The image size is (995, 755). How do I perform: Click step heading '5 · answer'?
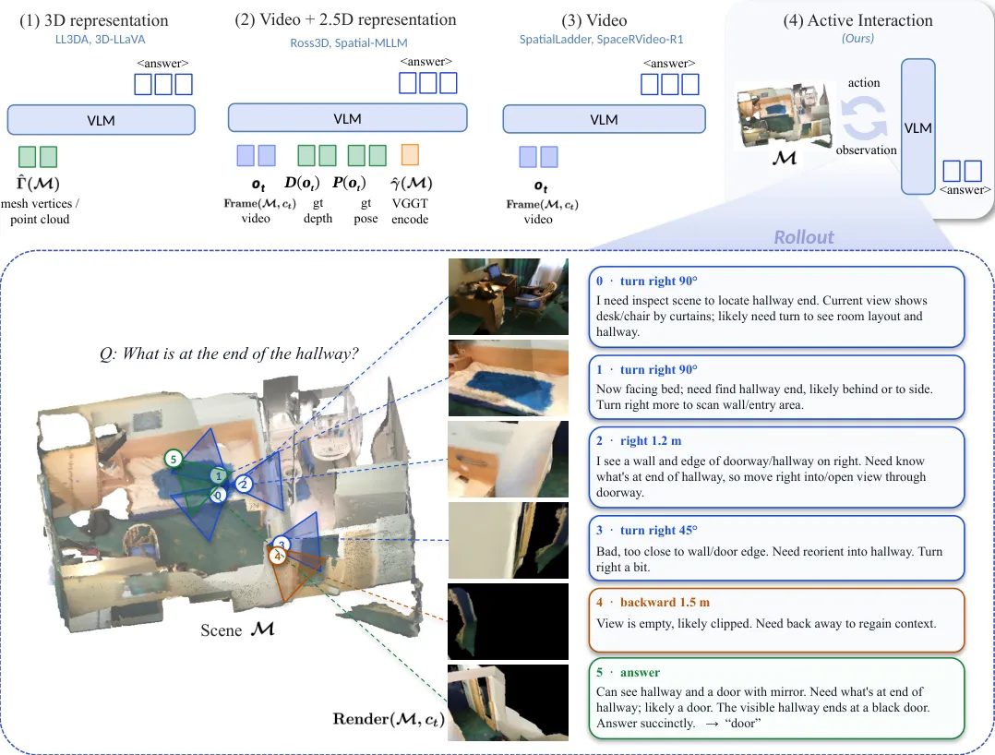(629, 673)
